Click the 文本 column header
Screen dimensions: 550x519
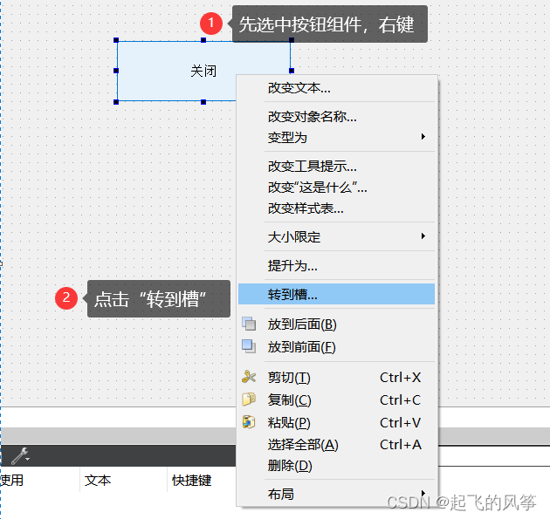click(98, 480)
